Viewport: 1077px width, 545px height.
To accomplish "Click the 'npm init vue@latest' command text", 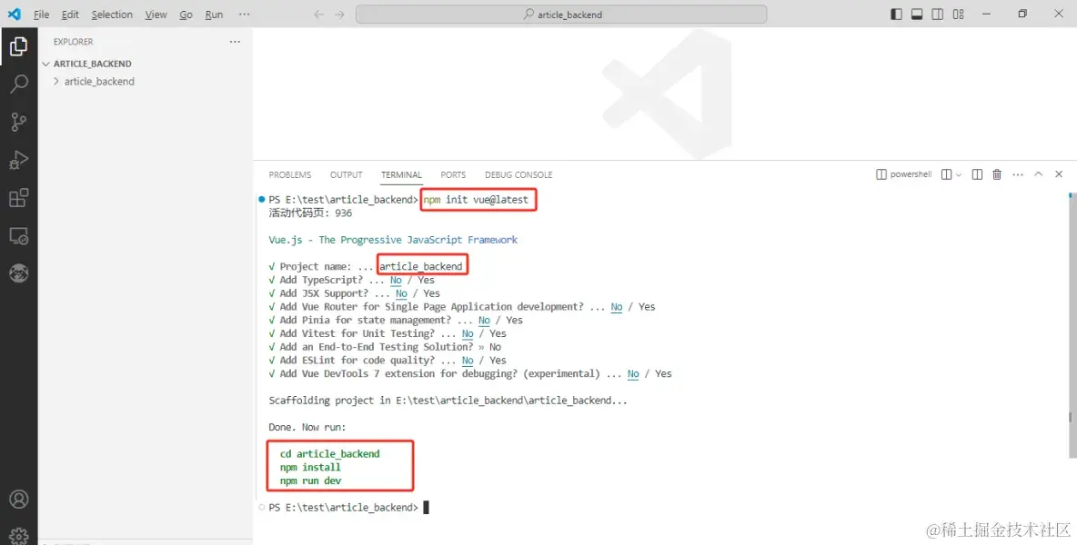I will [x=476, y=200].
